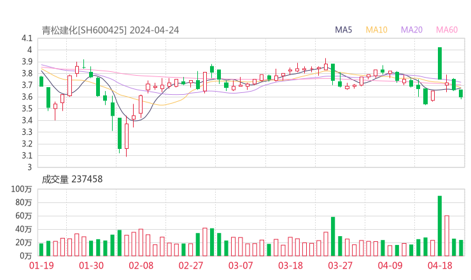Click the long red candlestick bottoming near 3.1

pyautogui.click(x=127, y=136)
